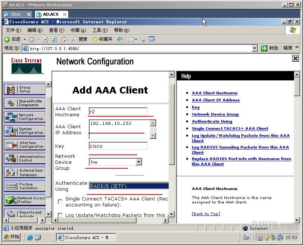303x245 pixels.
Task: Open the File (文件) menu
Action: (13, 30)
